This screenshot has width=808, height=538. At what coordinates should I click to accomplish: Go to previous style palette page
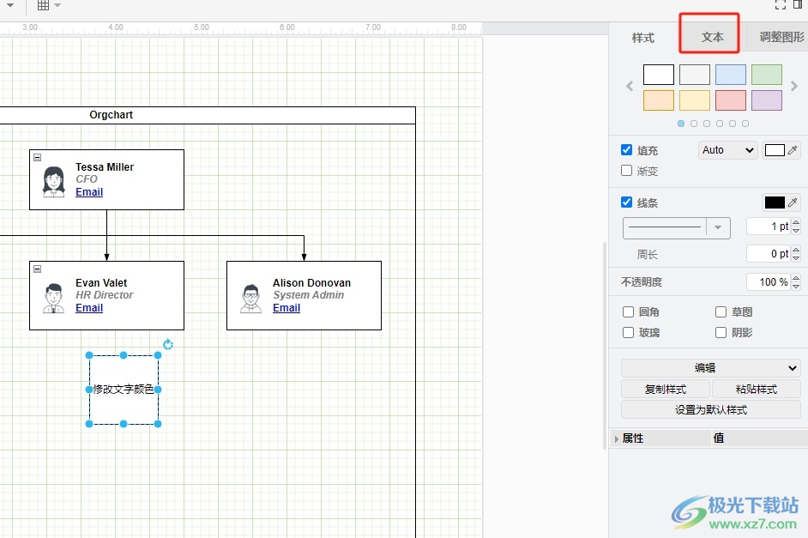630,87
